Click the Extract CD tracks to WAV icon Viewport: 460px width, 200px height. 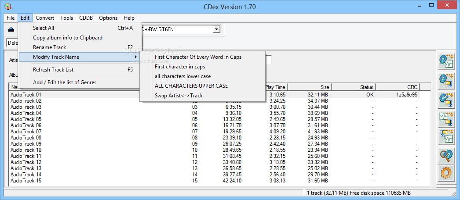pos(446,62)
